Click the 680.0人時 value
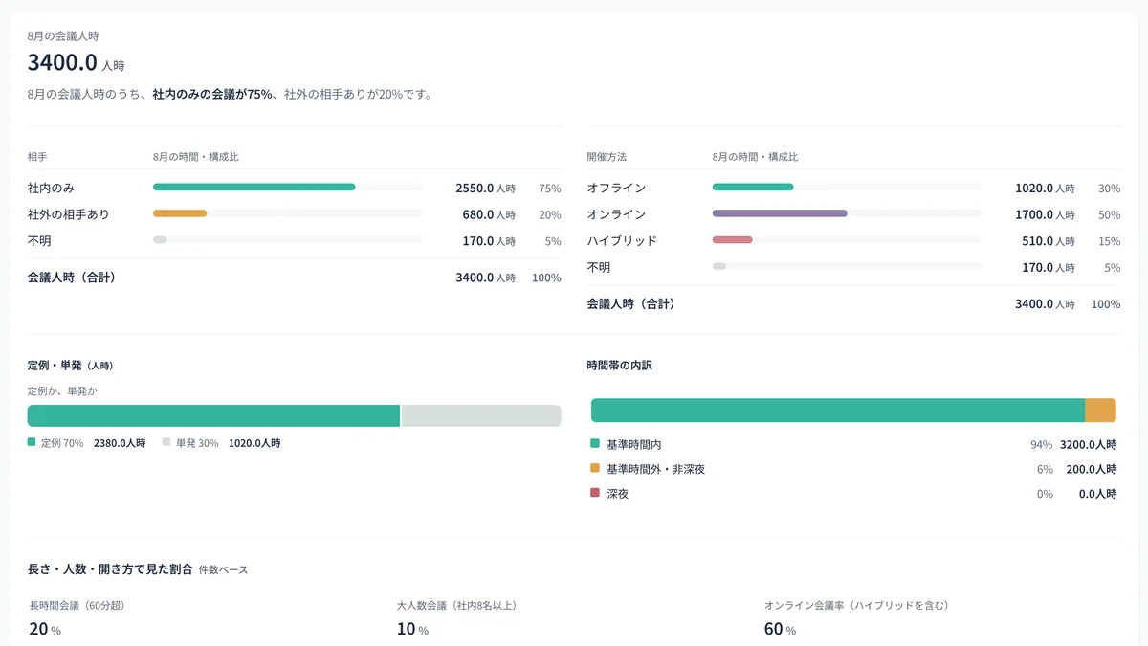Viewport: 1148px width, 646px height. 489,214
